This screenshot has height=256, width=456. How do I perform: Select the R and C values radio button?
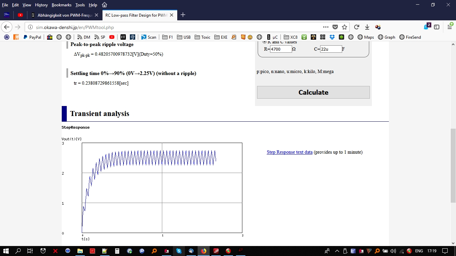pyautogui.click(x=264, y=42)
